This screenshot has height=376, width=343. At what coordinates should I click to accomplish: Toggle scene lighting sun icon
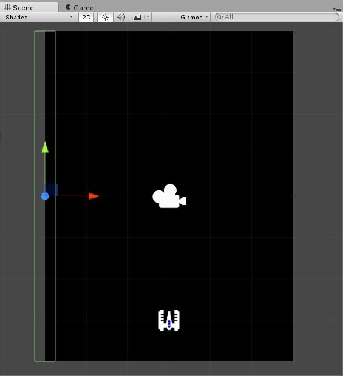(105, 17)
